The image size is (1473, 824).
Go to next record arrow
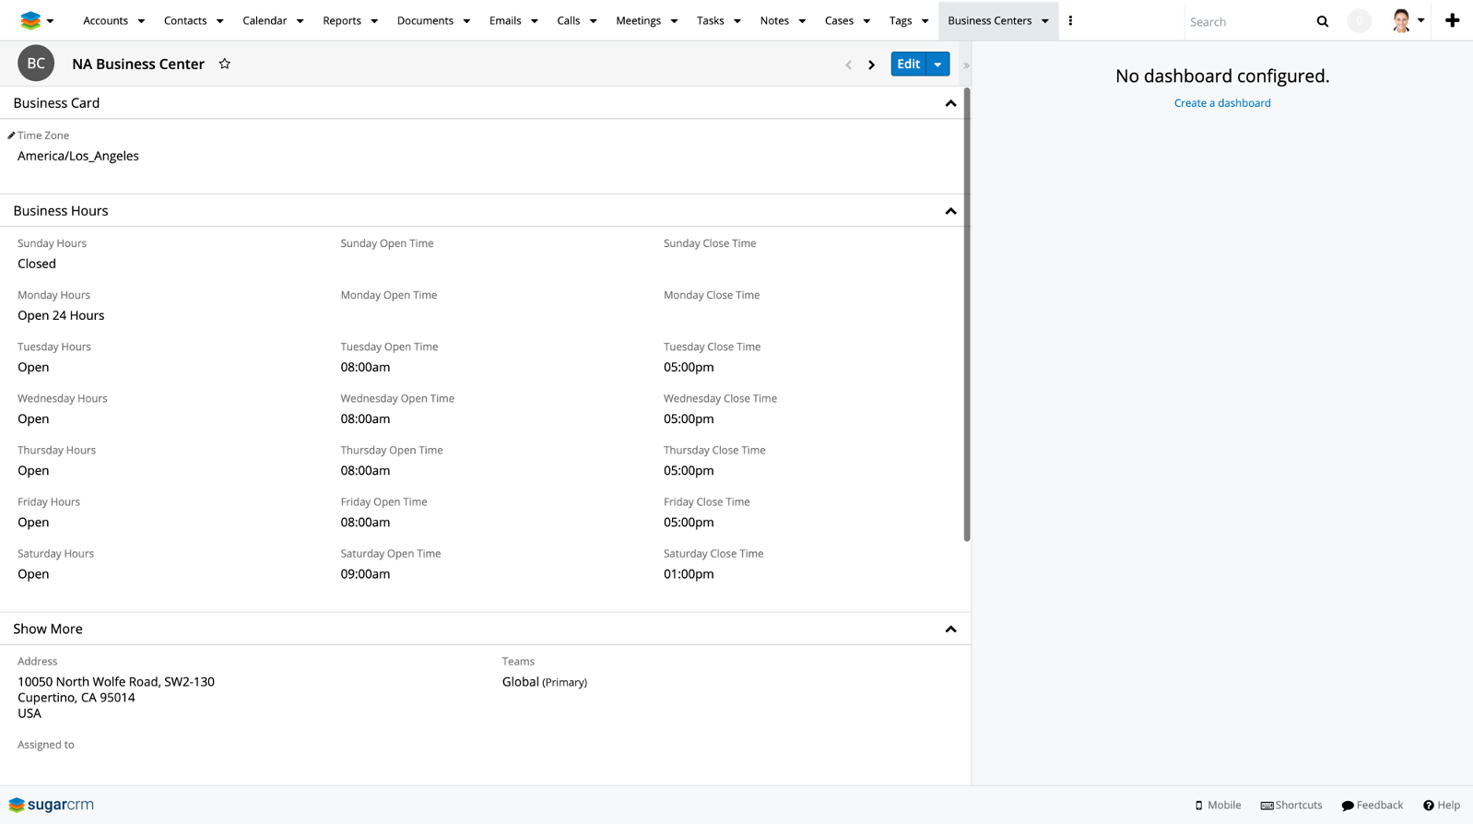point(871,65)
